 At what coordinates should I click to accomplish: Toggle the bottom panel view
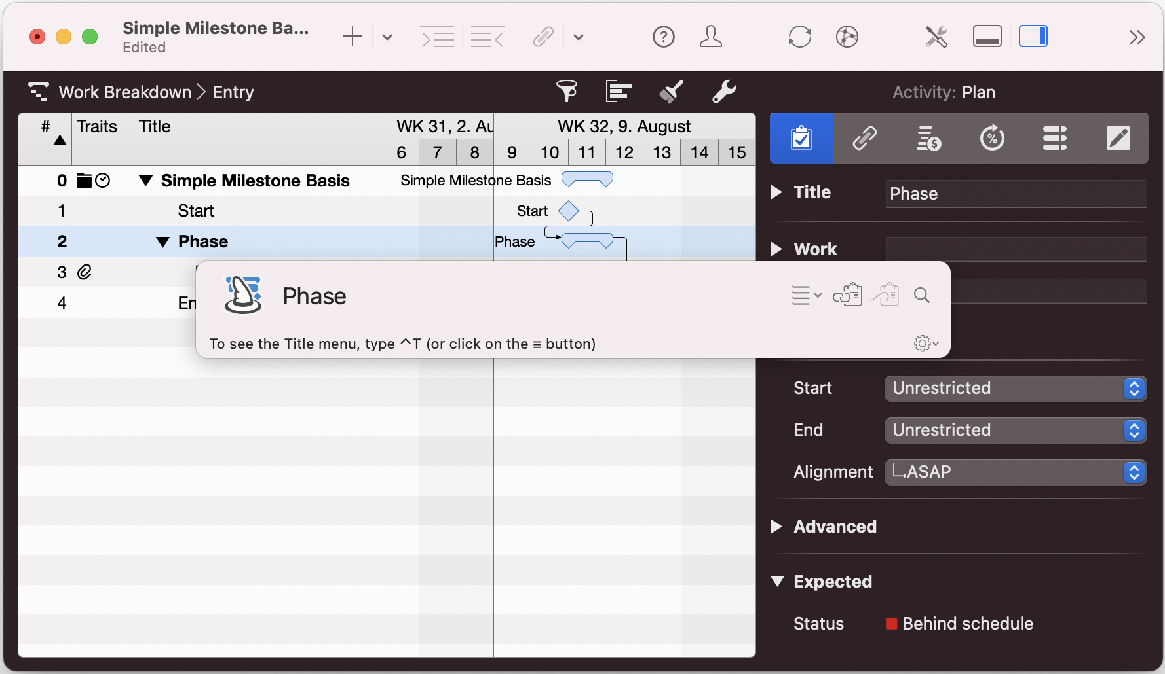[987, 37]
